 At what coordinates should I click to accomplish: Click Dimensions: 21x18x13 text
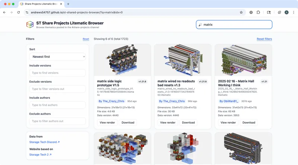(116, 107)
